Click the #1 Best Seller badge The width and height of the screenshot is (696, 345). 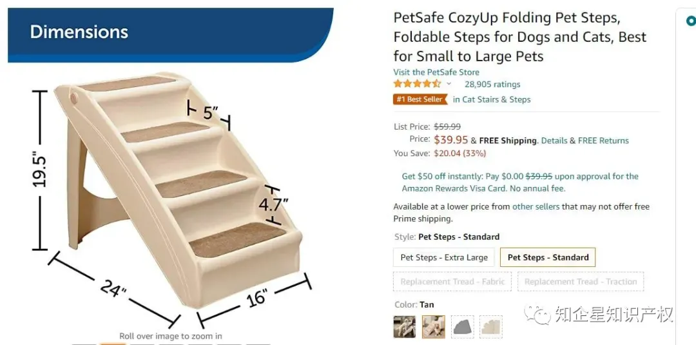click(x=420, y=99)
